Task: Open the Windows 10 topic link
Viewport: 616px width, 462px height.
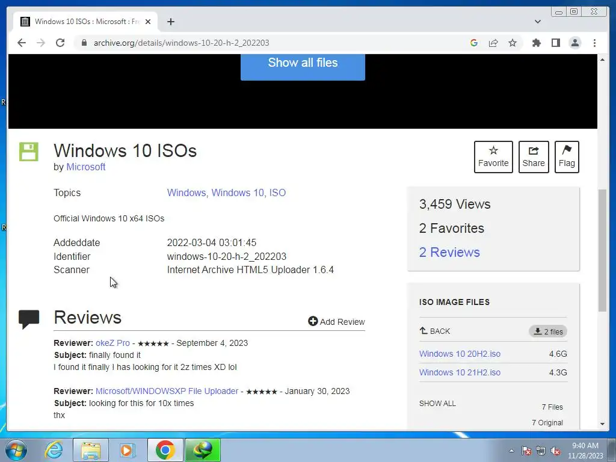Action: [238, 193]
